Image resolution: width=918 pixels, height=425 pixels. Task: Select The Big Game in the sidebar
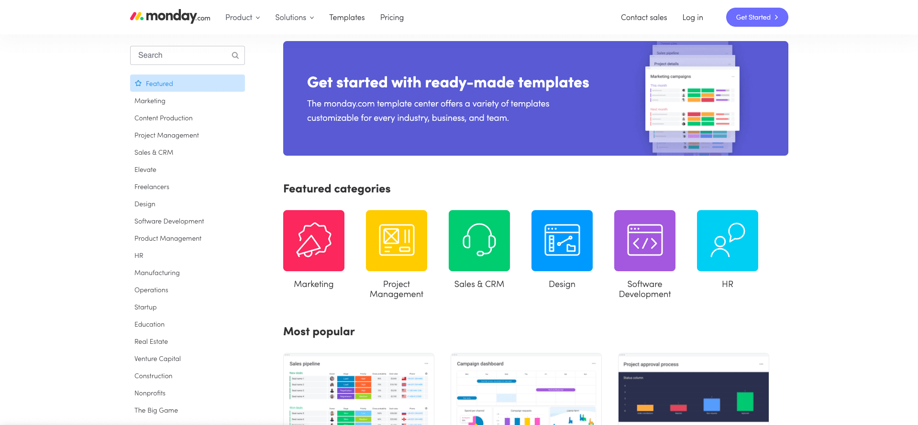tap(156, 410)
